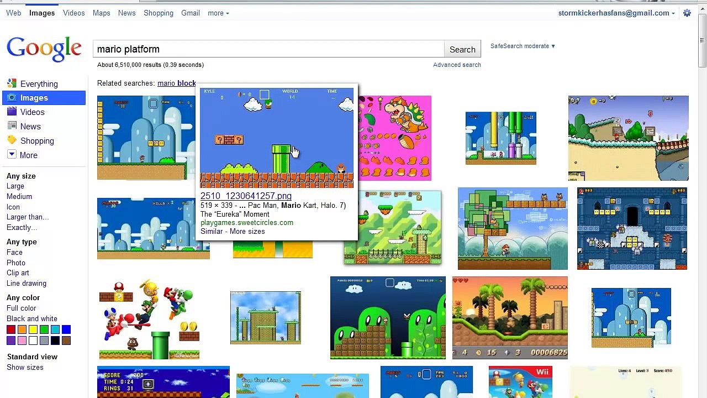Open the square tree Mario thumbnail
Screen dimensions: 707x398
coord(513,228)
